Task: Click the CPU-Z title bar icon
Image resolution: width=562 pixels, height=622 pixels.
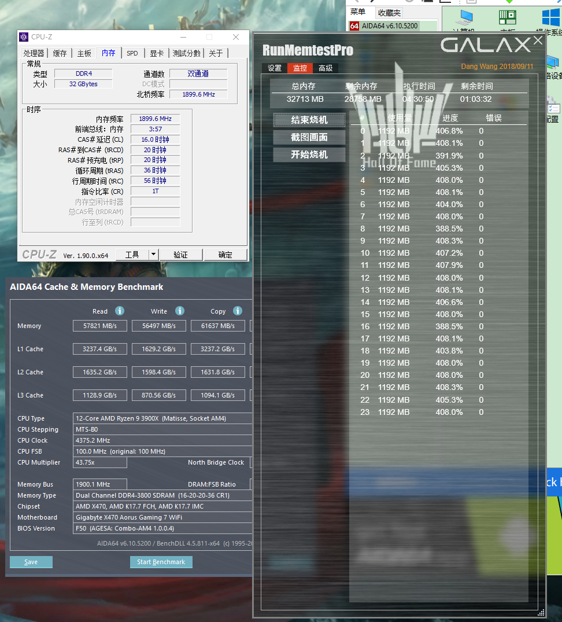Action: point(24,37)
